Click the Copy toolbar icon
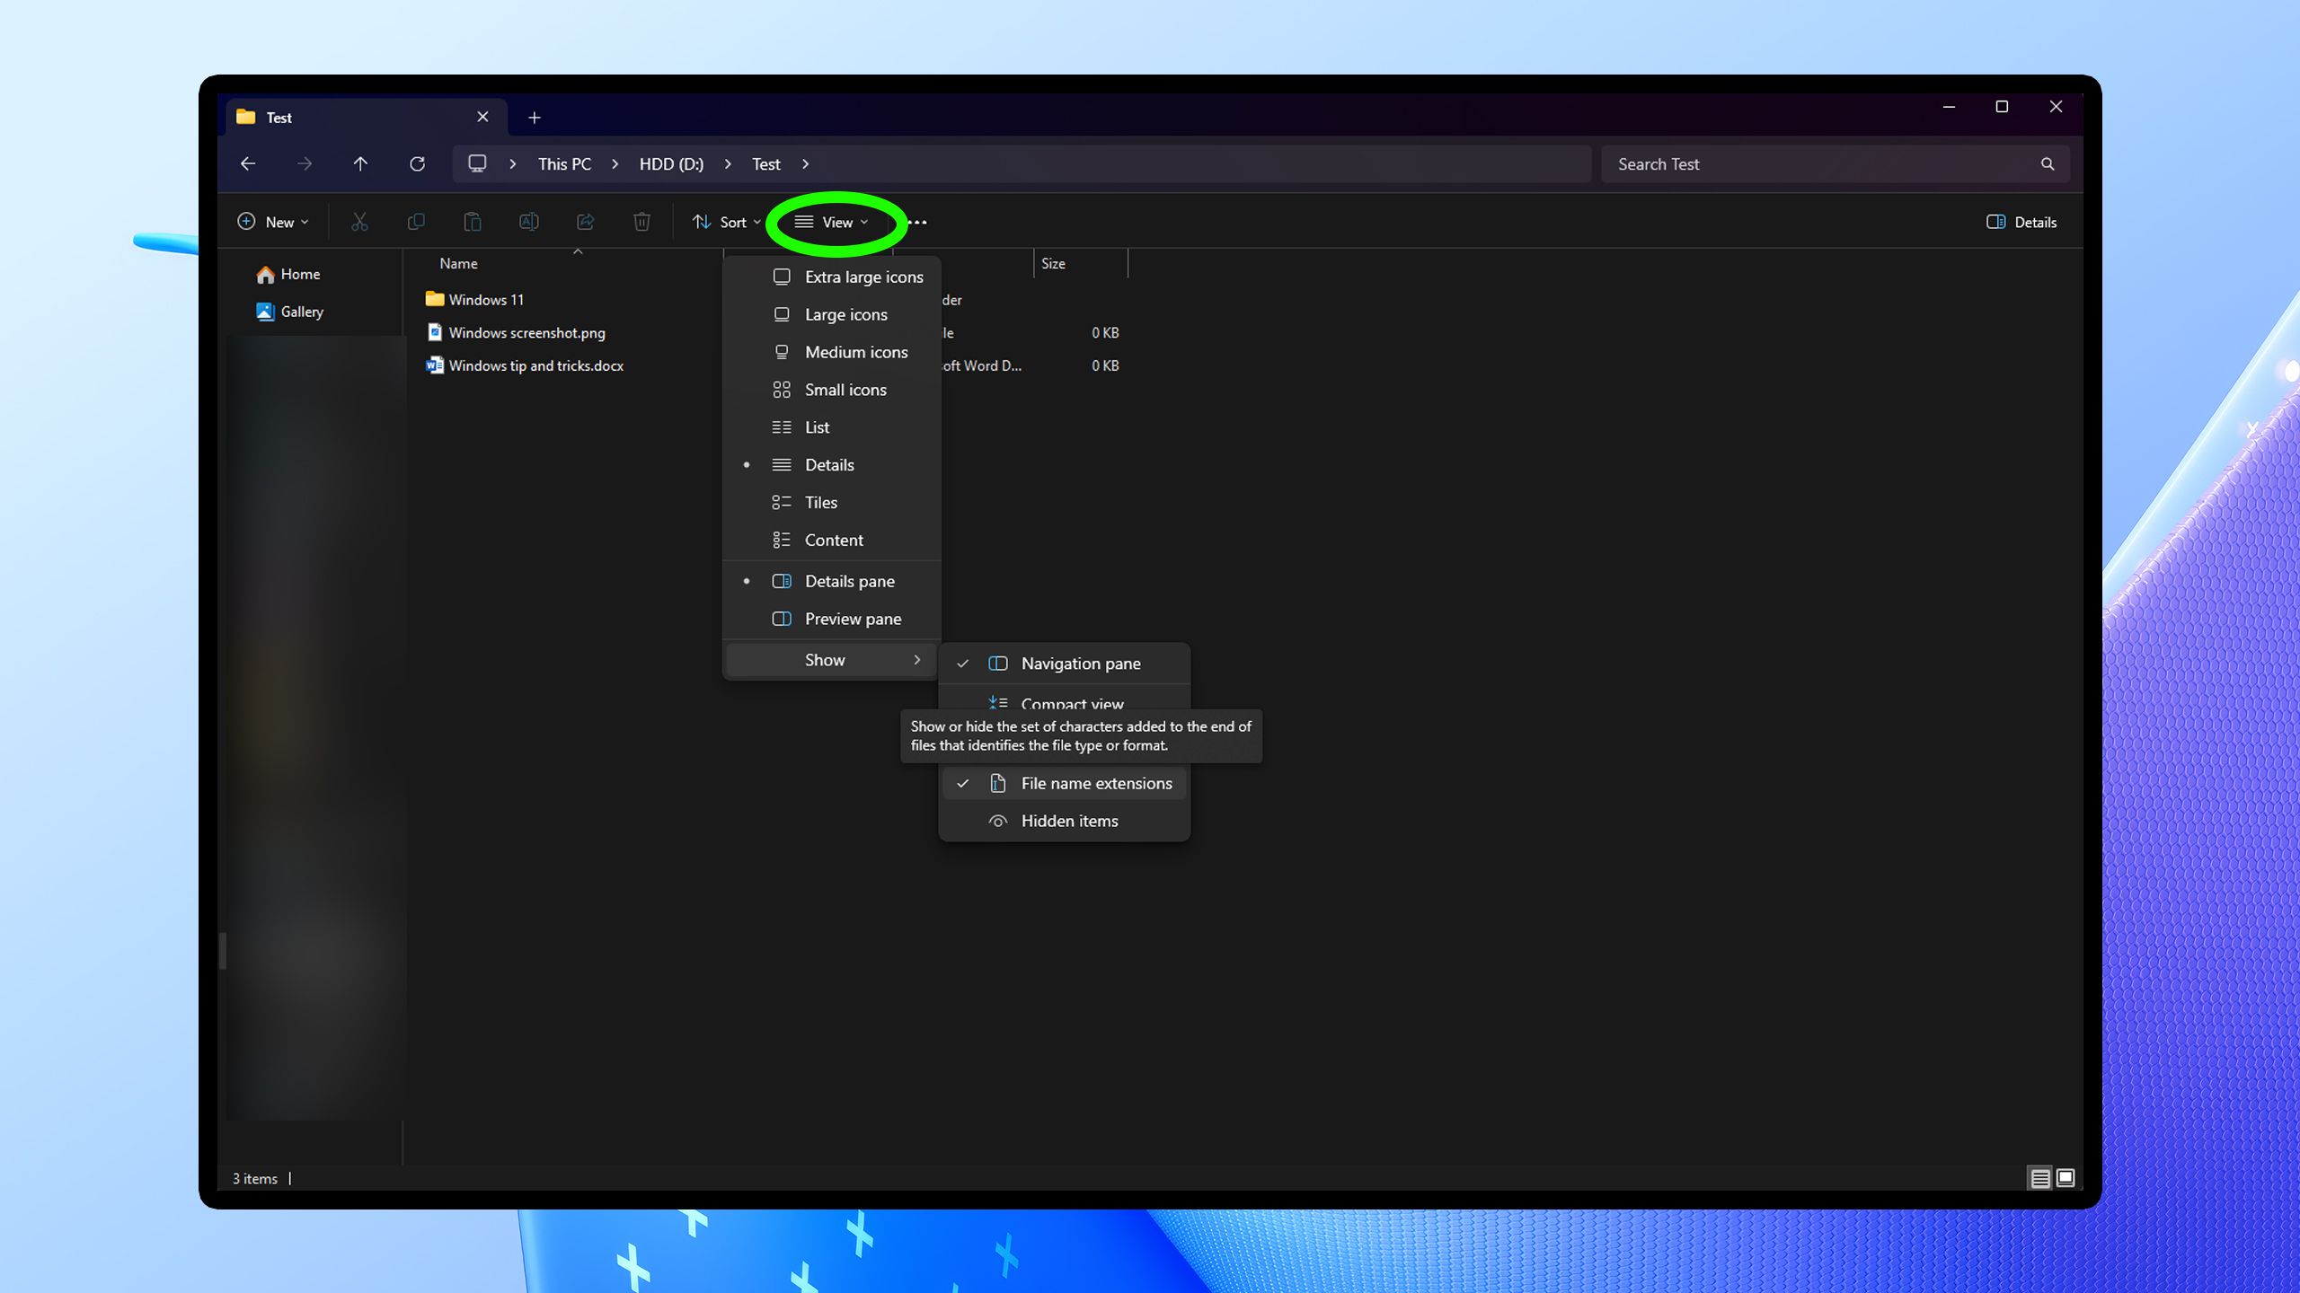 coord(416,222)
